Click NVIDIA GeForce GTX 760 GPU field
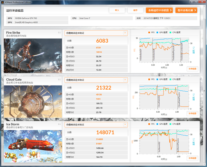 pos(41,18)
